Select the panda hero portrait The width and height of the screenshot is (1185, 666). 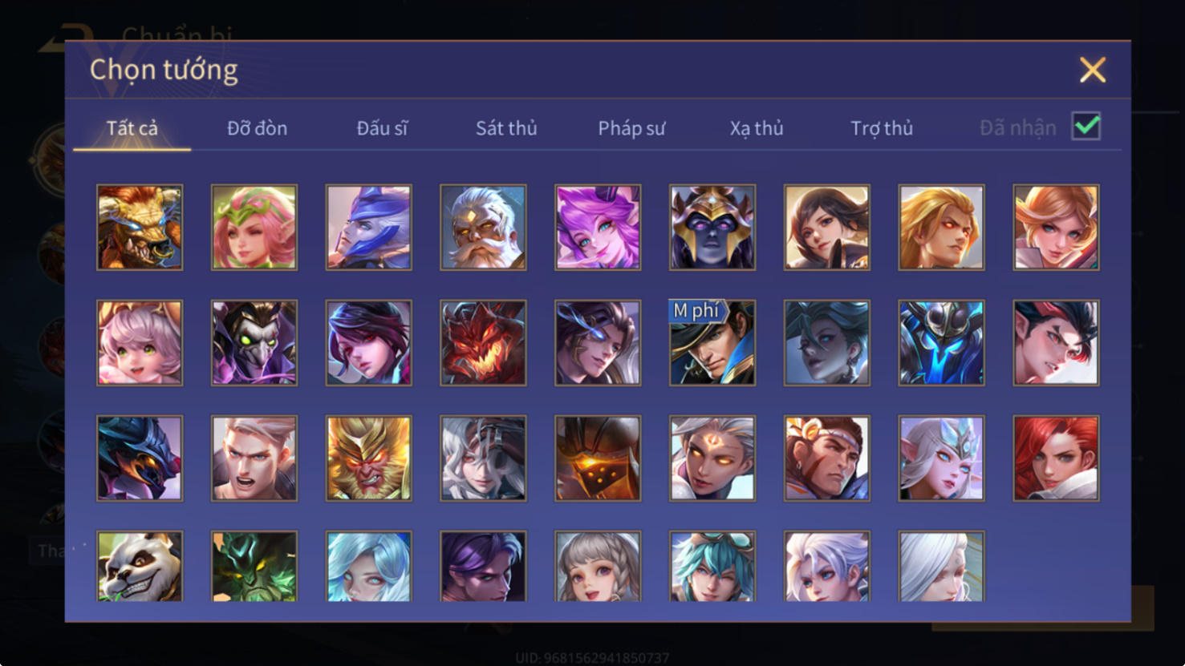[x=140, y=566]
